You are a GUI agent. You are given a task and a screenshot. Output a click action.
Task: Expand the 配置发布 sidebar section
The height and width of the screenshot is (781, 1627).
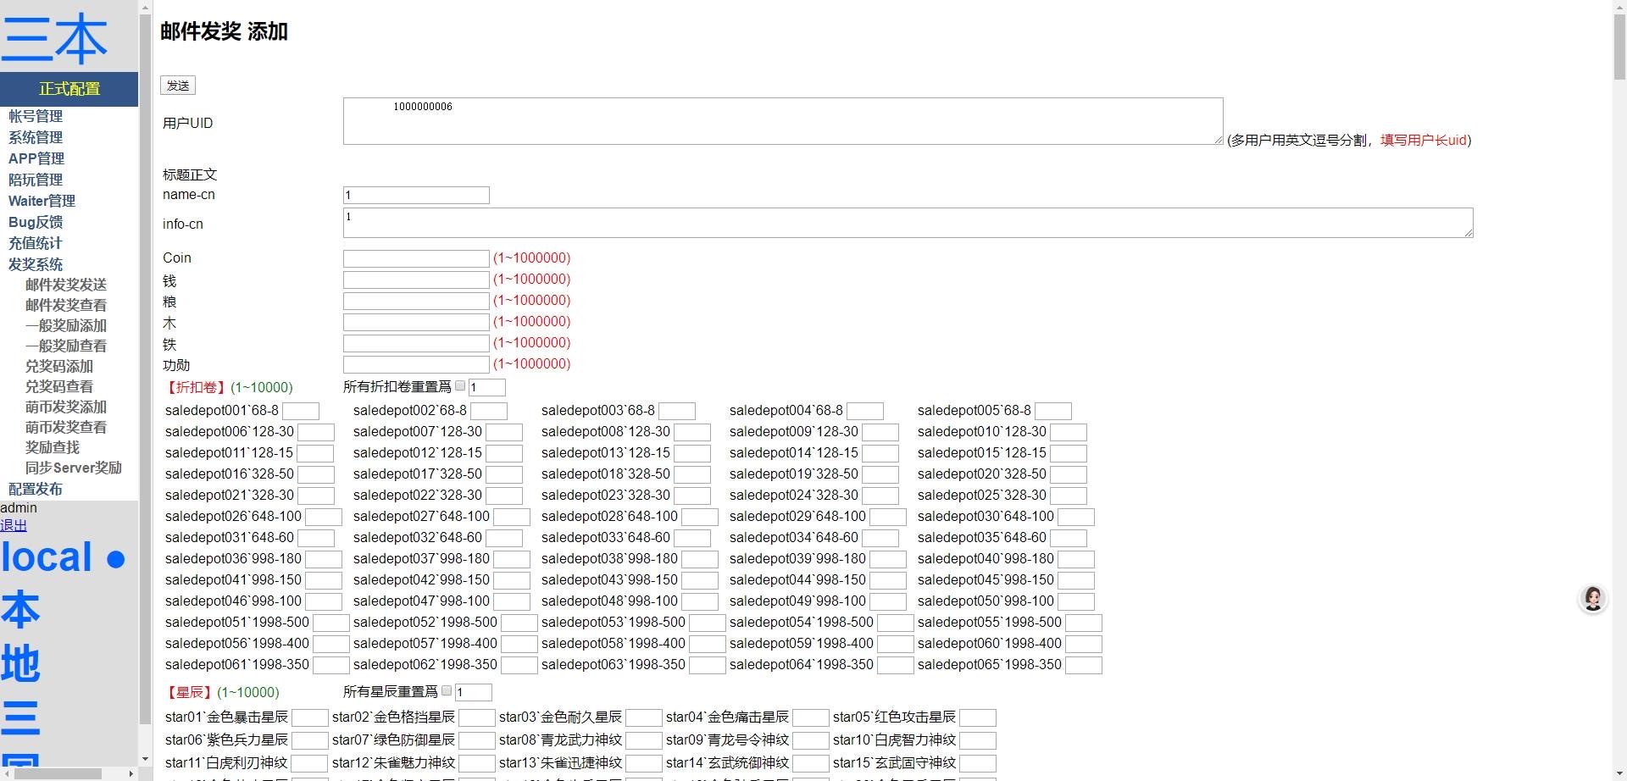click(36, 489)
